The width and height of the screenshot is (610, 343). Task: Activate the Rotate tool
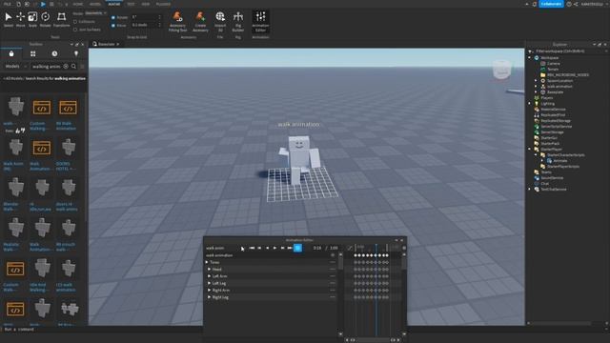(46, 19)
